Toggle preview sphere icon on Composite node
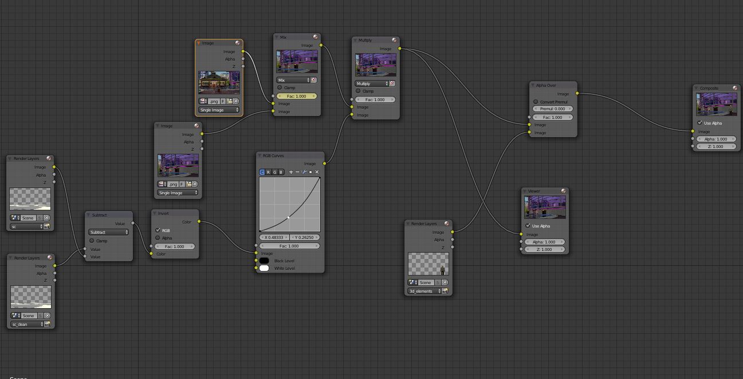743x379 pixels. (736, 88)
